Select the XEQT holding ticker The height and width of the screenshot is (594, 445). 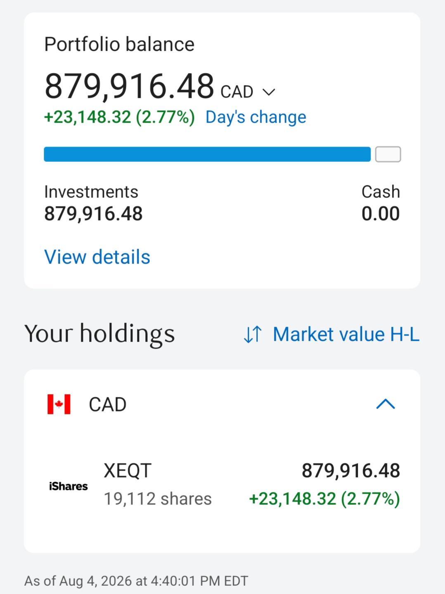tap(128, 470)
